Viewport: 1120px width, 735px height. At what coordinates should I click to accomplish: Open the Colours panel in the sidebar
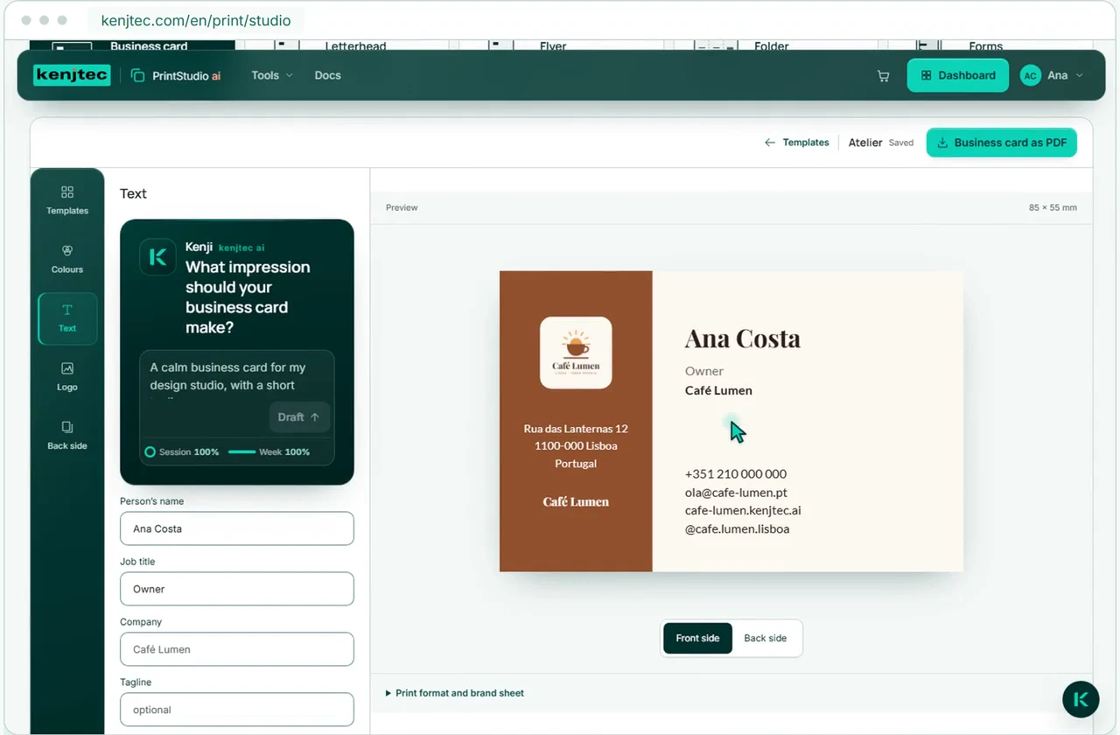coord(67,258)
